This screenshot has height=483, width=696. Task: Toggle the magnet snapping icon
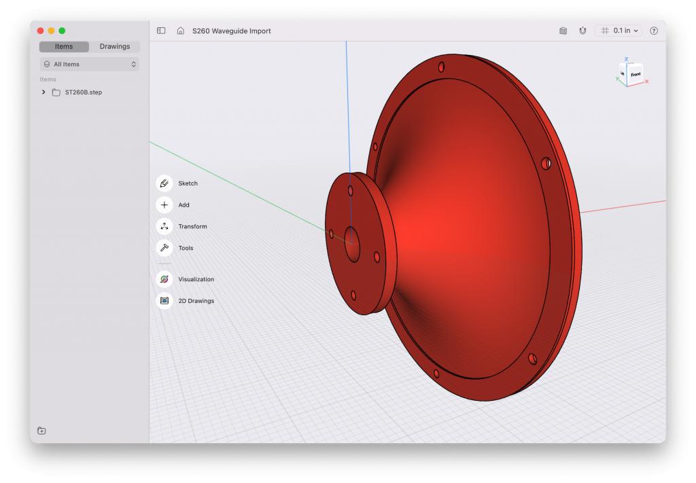point(582,31)
